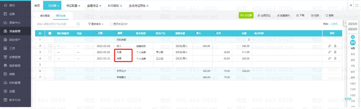Open 税务管理 in the sidebar
361x109 pixels.
tap(15, 66)
